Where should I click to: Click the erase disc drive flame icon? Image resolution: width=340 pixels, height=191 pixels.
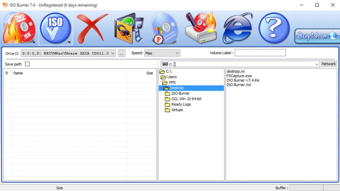tap(201, 28)
